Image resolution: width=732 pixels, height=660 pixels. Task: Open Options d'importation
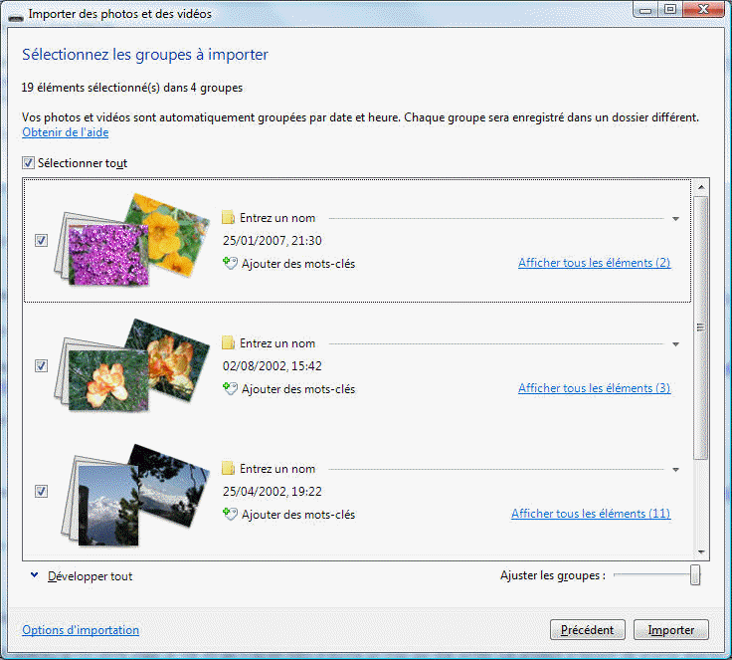coord(81,630)
